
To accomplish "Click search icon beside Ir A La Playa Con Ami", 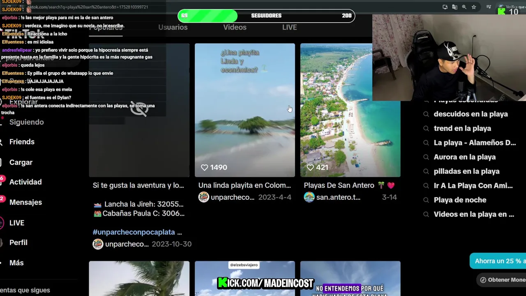I will click(x=426, y=186).
